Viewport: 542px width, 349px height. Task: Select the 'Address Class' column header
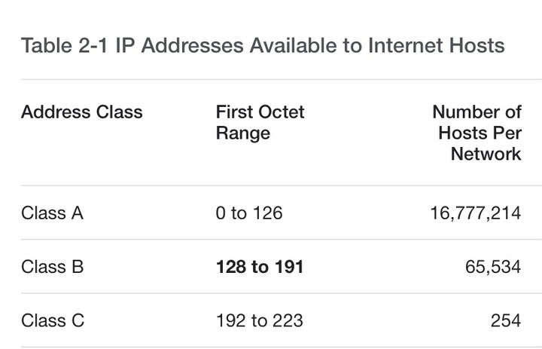(x=82, y=112)
